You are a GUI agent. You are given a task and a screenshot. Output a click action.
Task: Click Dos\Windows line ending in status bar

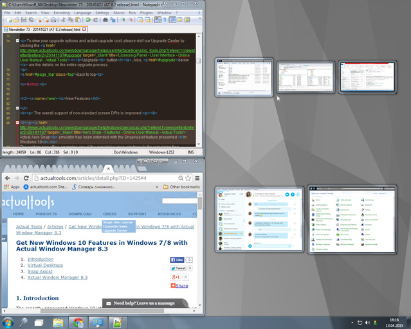tap(125, 152)
